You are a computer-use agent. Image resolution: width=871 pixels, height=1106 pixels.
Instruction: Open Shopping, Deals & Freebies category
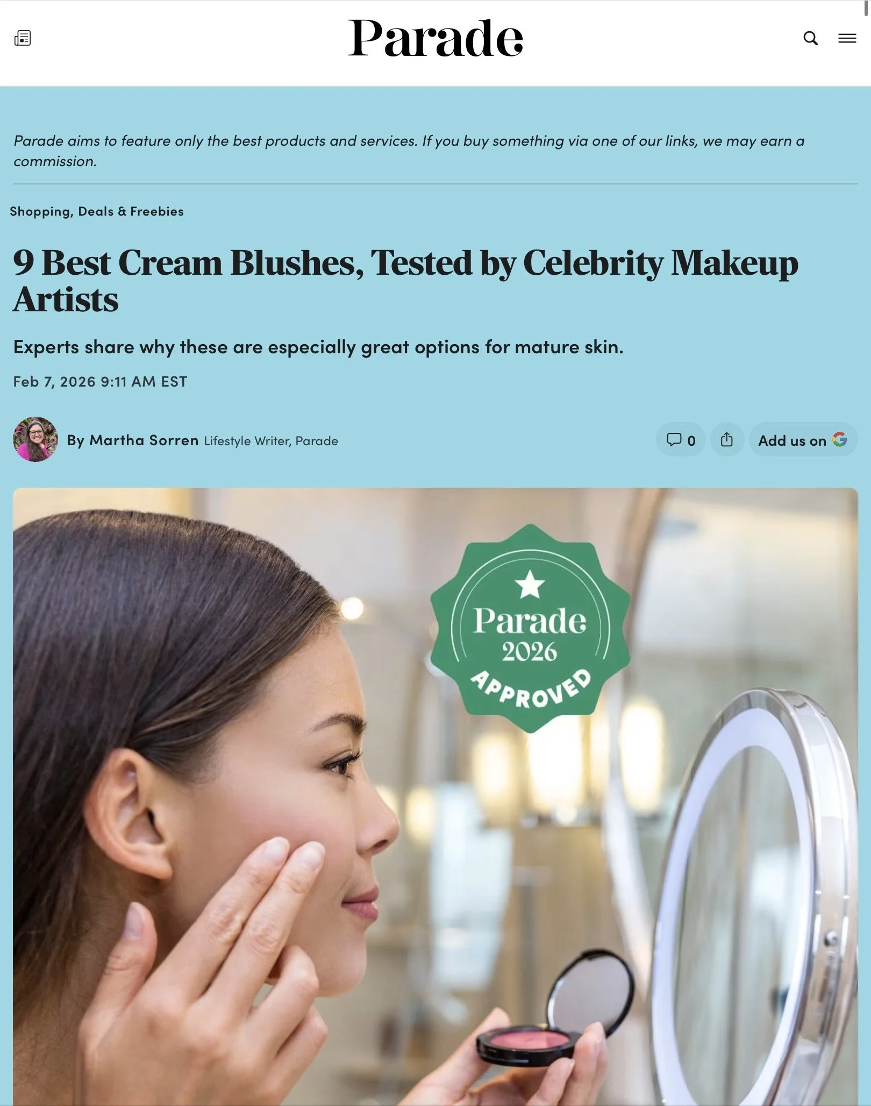coord(97,211)
